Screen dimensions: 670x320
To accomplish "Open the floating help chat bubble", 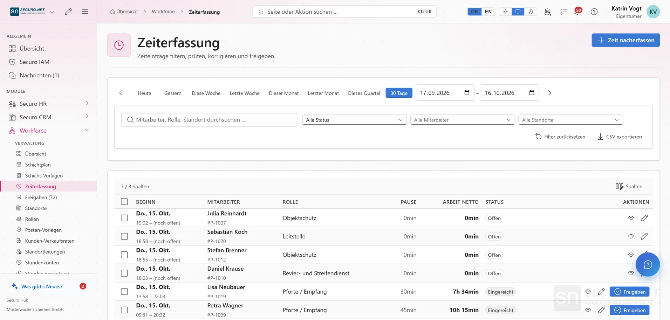I will [x=648, y=264].
